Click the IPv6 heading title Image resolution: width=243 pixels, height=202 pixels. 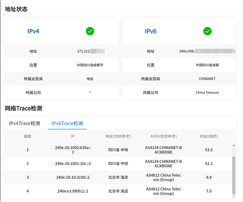pyautogui.click(x=150, y=31)
